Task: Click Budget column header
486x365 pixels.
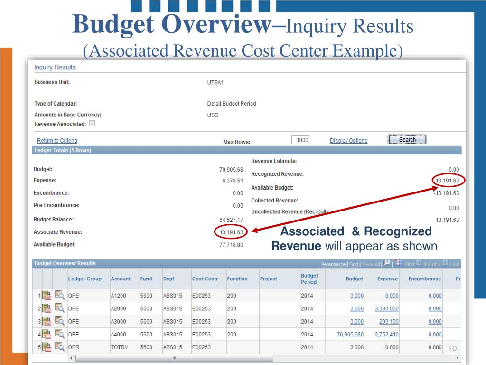Action: point(354,279)
